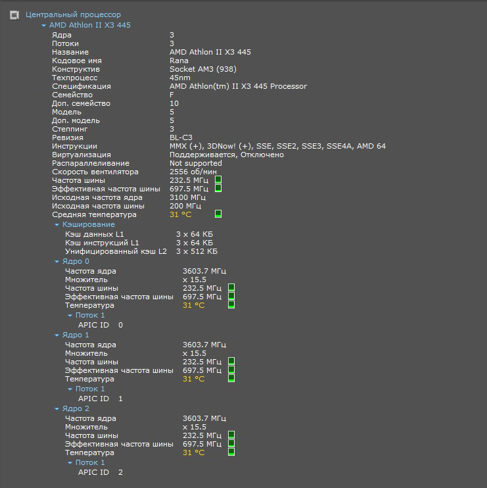Click the Центральный процессор heading
Screen dimensions: 487x488
73,14
